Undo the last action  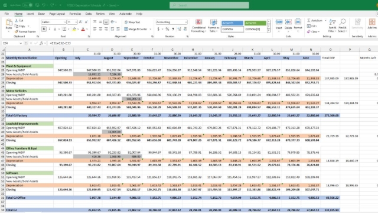43,5
